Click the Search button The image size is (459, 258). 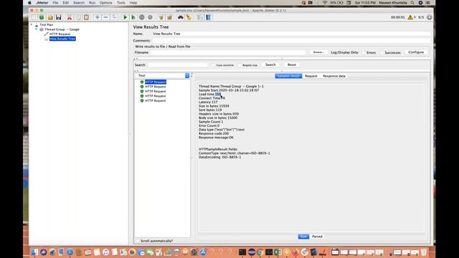[270, 64]
